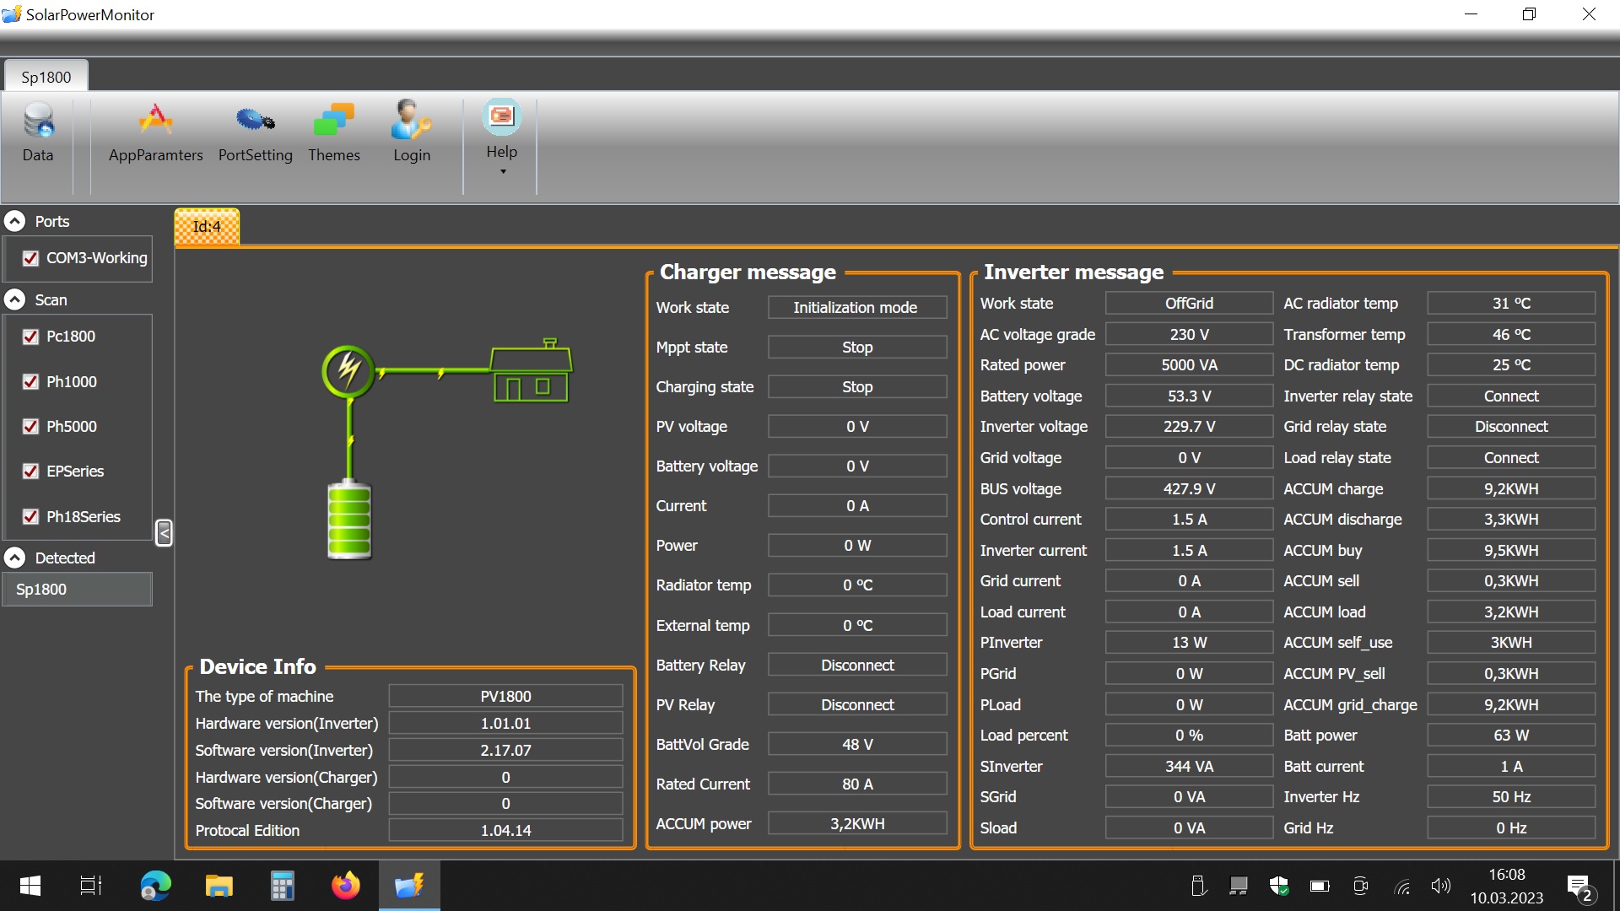Collapse the Detected section

pos(15,558)
